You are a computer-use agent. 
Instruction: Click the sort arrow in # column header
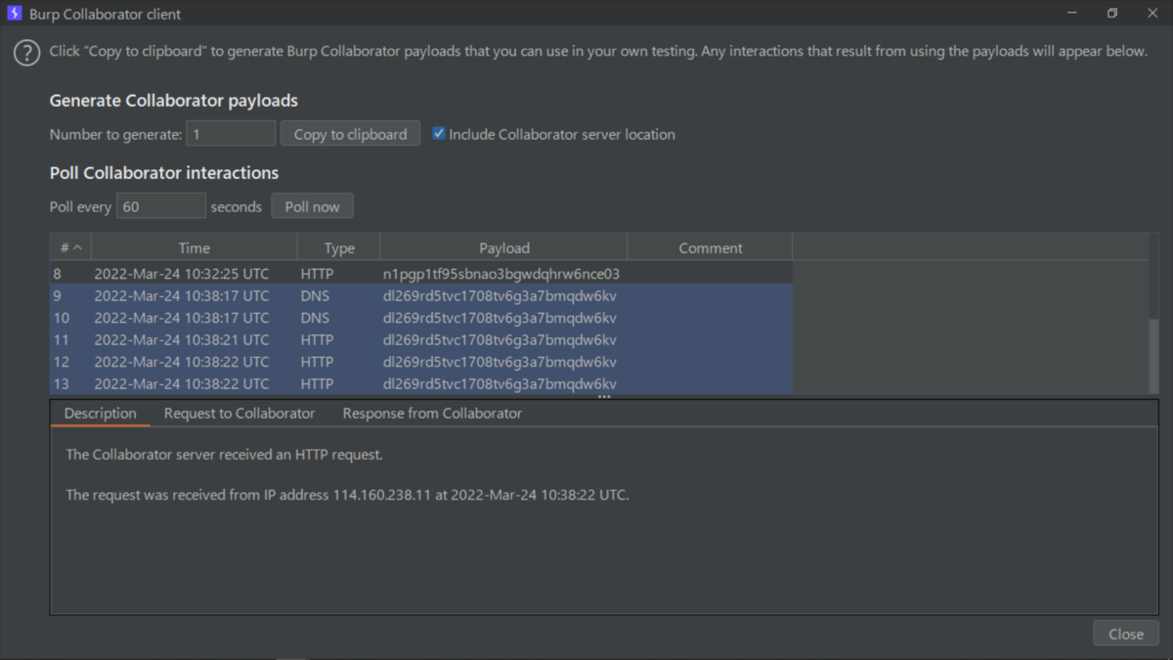point(77,248)
